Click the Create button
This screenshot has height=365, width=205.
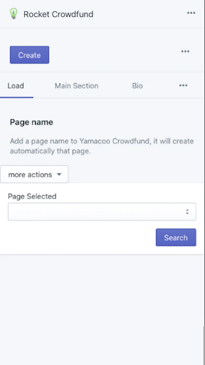tap(30, 55)
